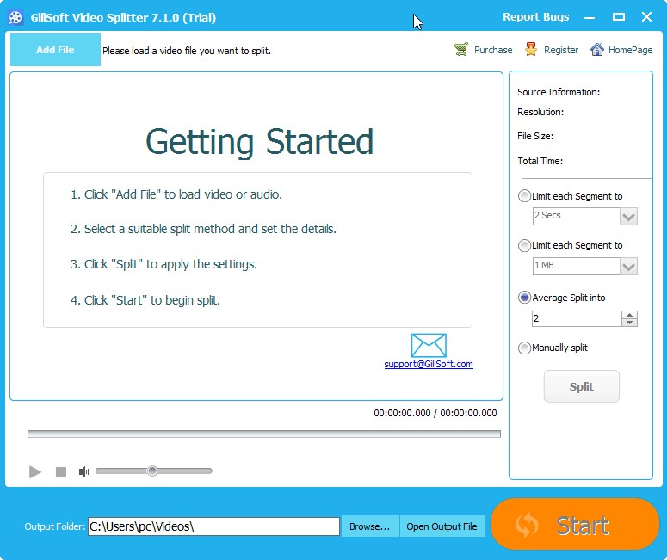Image resolution: width=667 pixels, height=560 pixels.
Task: Click the Register medal icon
Action: [x=530, y=49]
